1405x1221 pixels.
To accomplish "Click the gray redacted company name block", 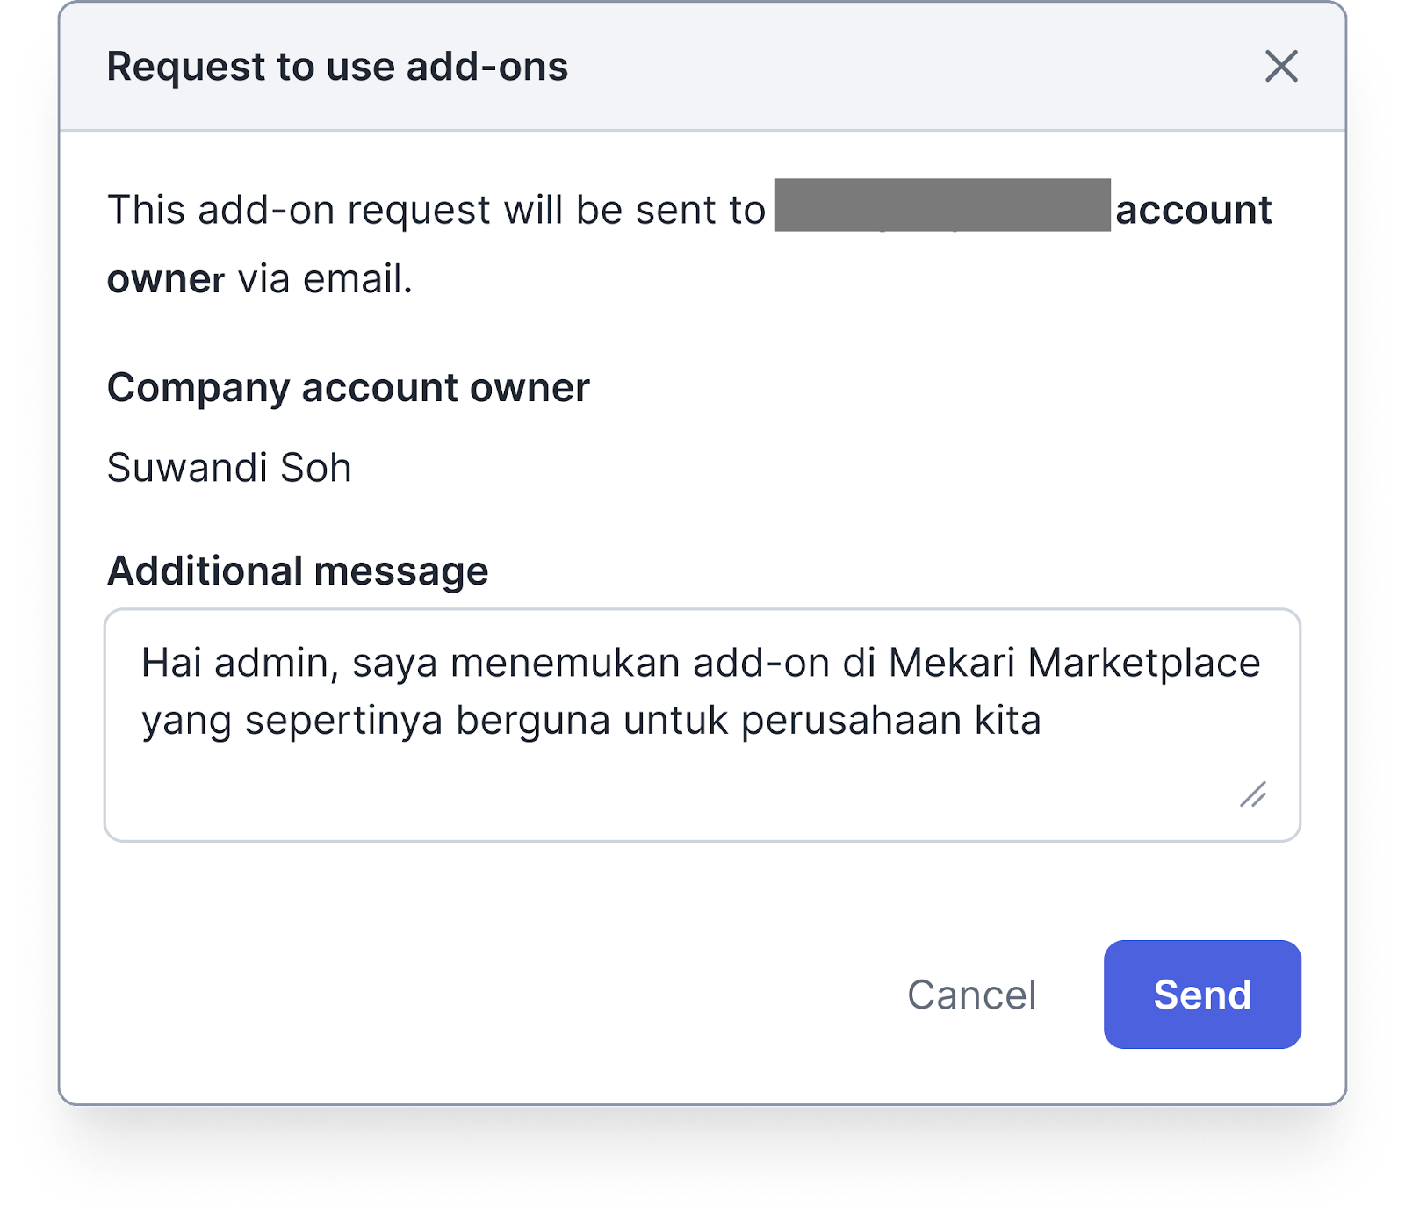I will pyautogui.click(x=941, y=205).
